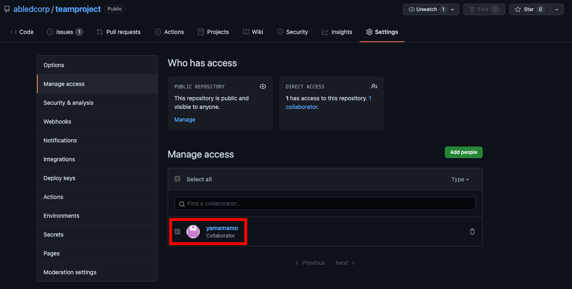Open Security & analysis settings
The height and width of the screenshot is (289, 572).
pos(97,103)
